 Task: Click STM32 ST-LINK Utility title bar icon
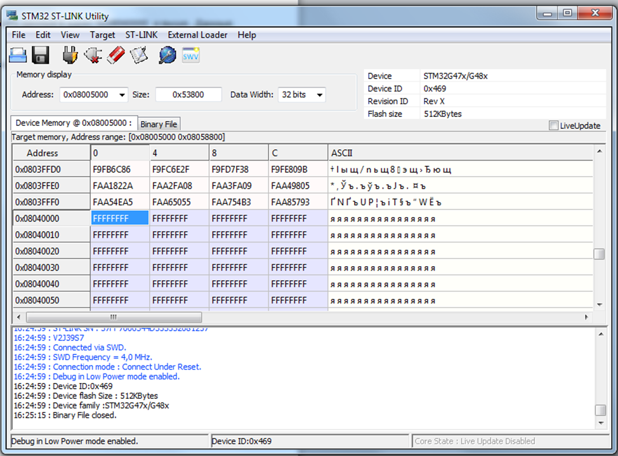pos(12,15)
